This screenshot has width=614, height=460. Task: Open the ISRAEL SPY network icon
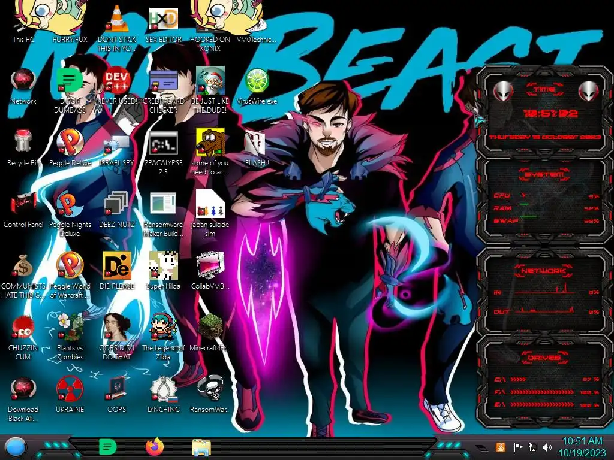117,144
